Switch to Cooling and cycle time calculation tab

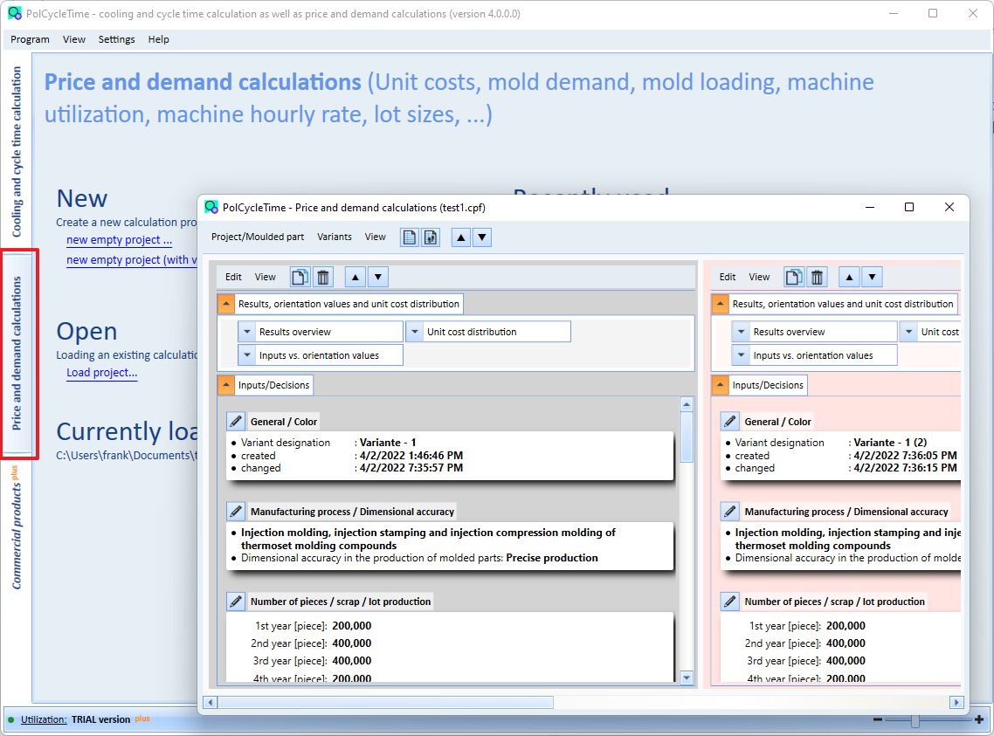tap(17, 151)
